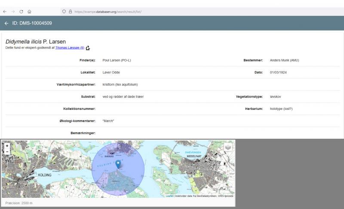Image resolution: width=344 pixels, height=209 pixels.
Task: Click the tracking protection shield icon
Action: (64, 12)
